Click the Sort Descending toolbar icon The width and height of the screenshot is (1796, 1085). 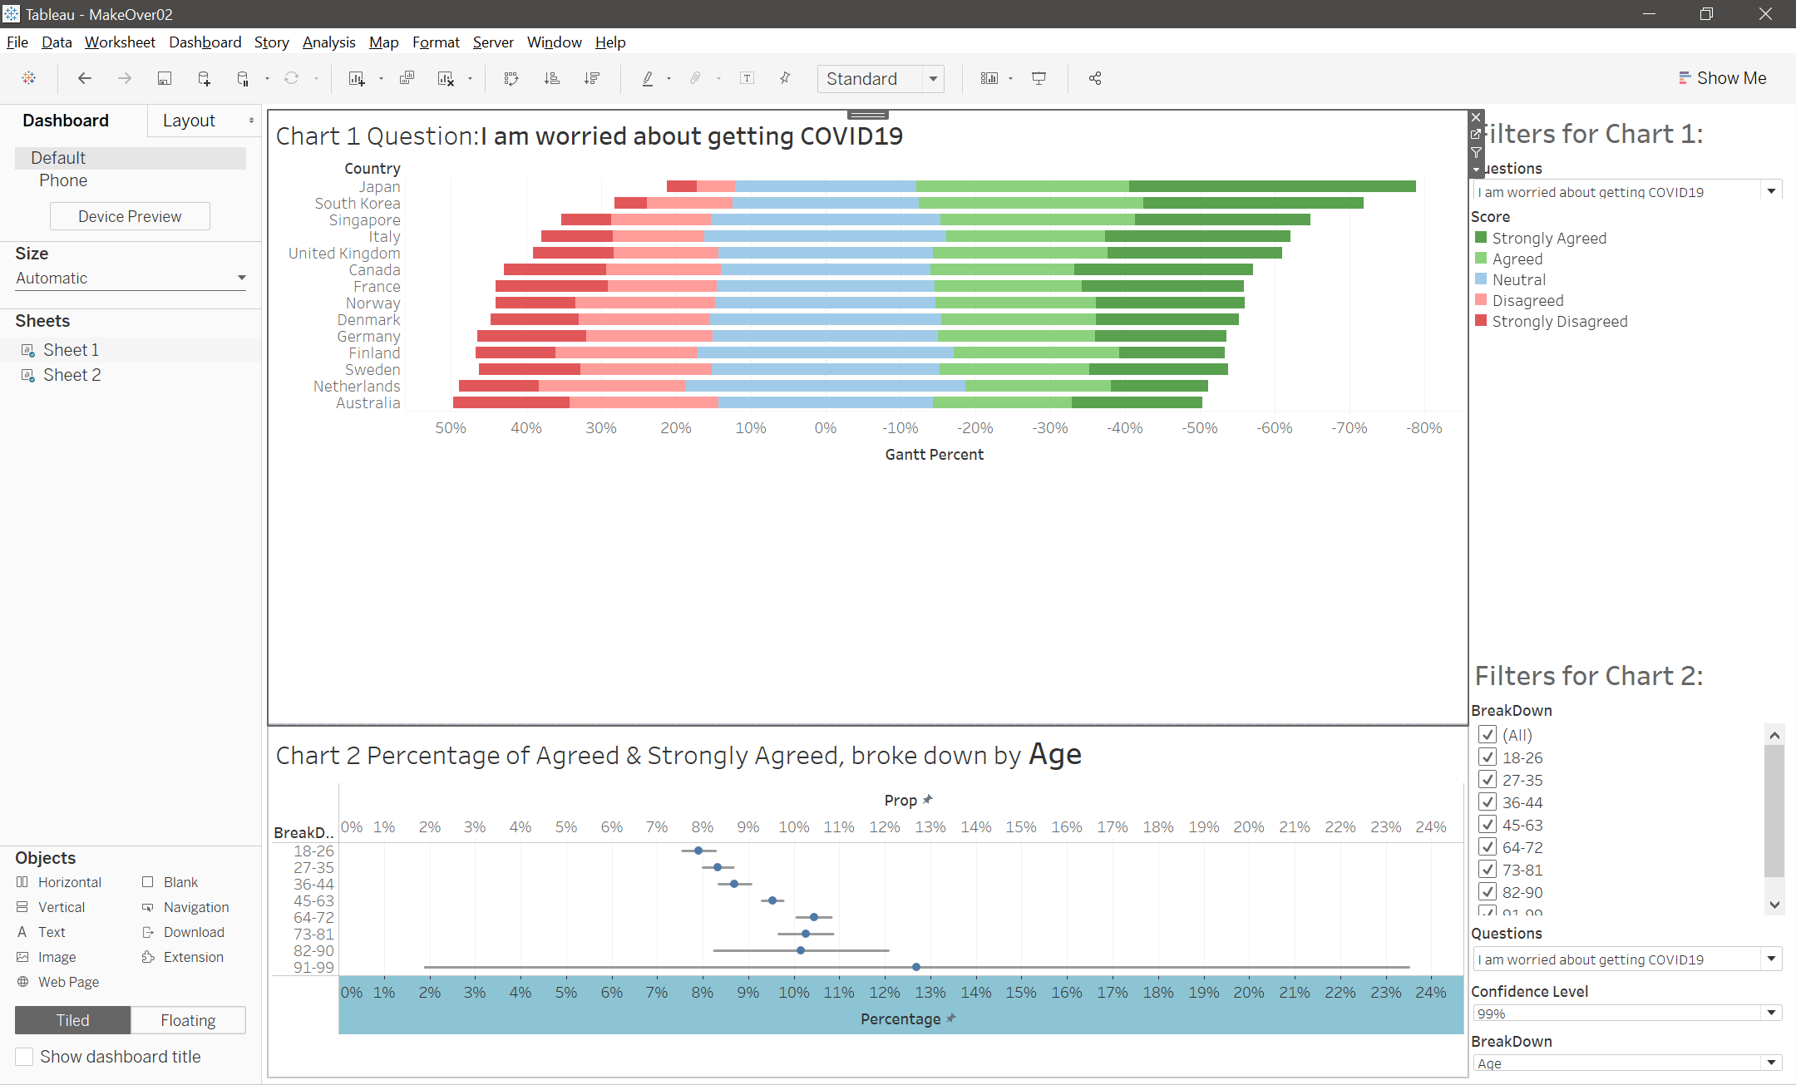point(592,78)
